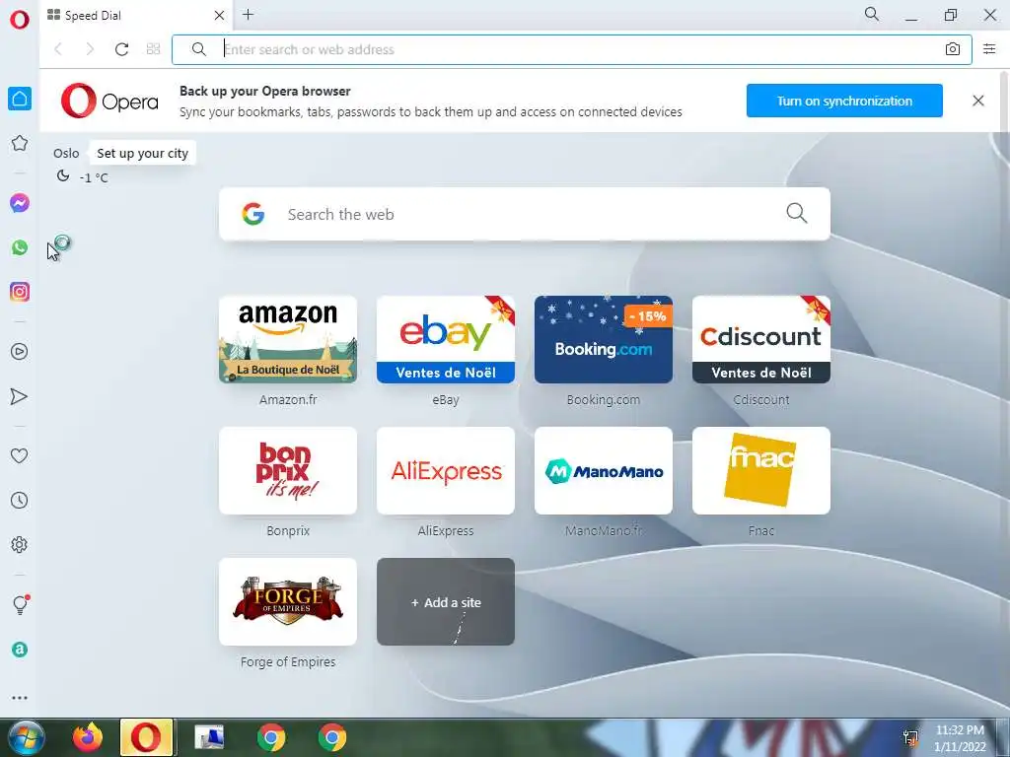The width and height of the screenshot is (1010, 757).
Task: Open a new tab with plus button
Action: [248, 14]
